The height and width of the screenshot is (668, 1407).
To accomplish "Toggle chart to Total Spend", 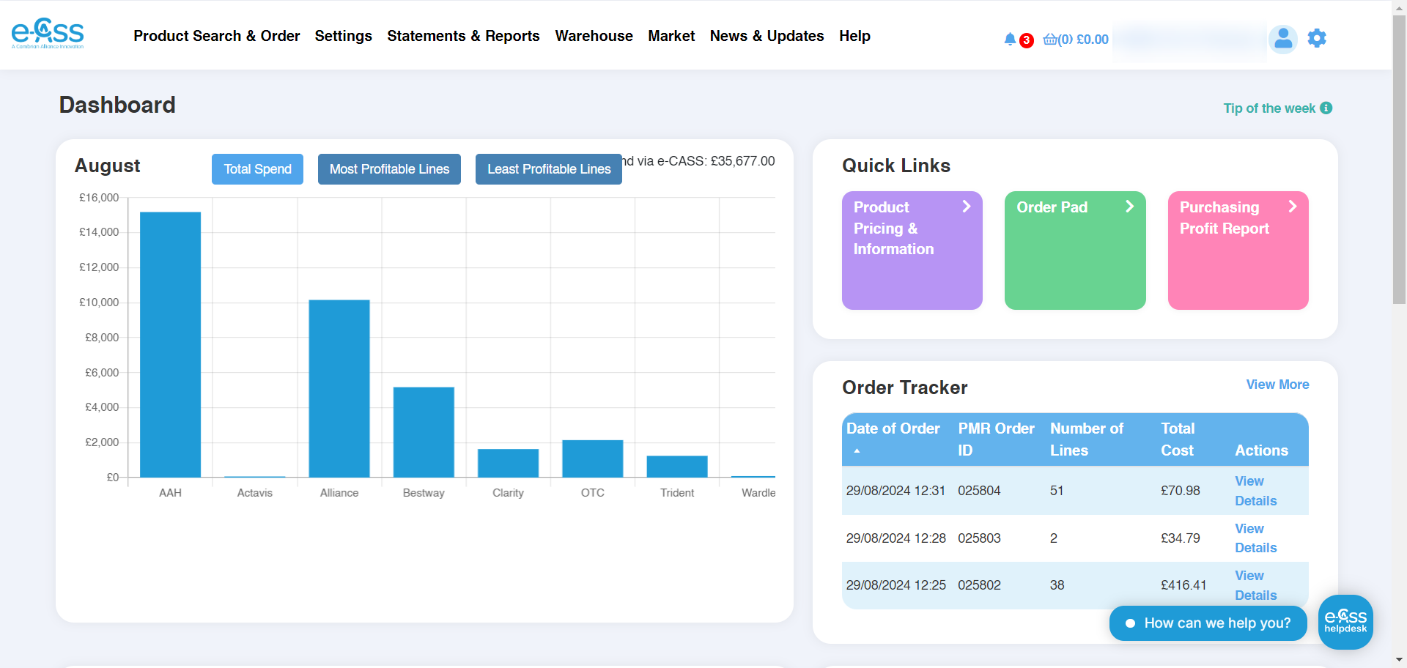I will [x=257, y=169].
